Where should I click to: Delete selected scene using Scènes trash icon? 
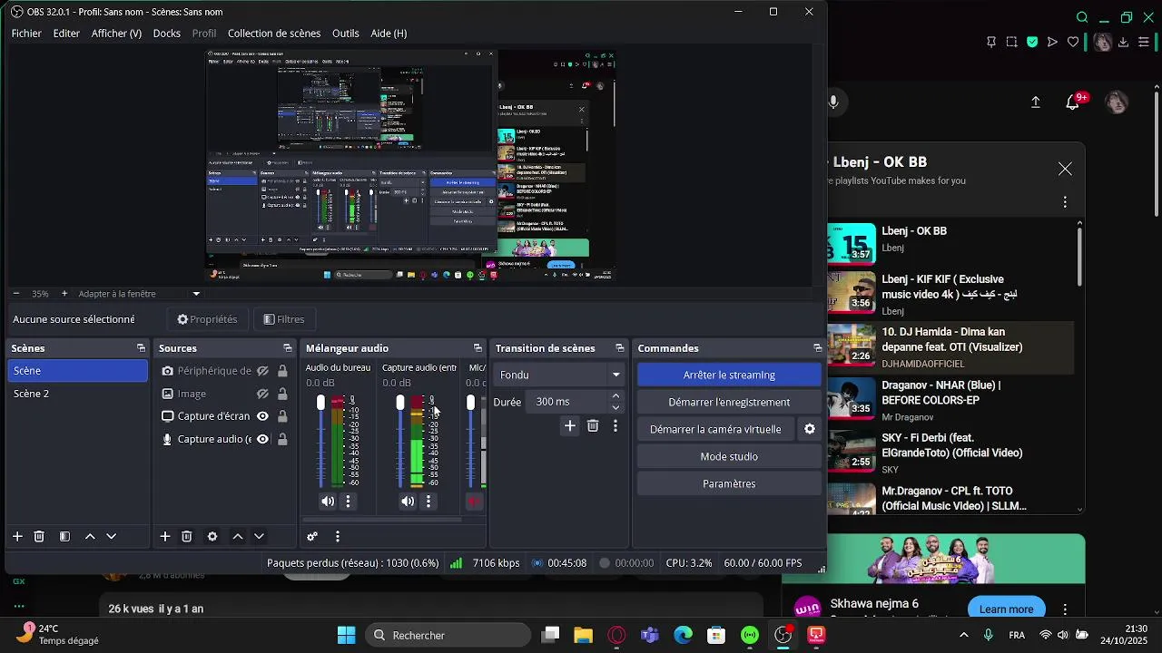pyautogui.click(x=39, y=537)
